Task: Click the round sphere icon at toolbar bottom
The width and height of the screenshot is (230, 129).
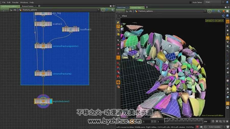Action: pos(118,87)
